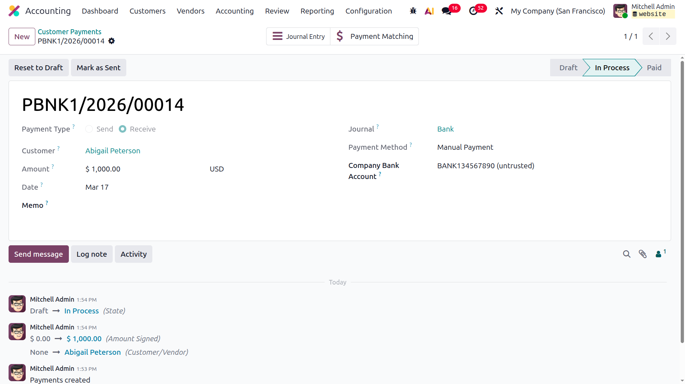685x384 pixels.
Task: Go to next record arrow
Action: click(668, 36)
